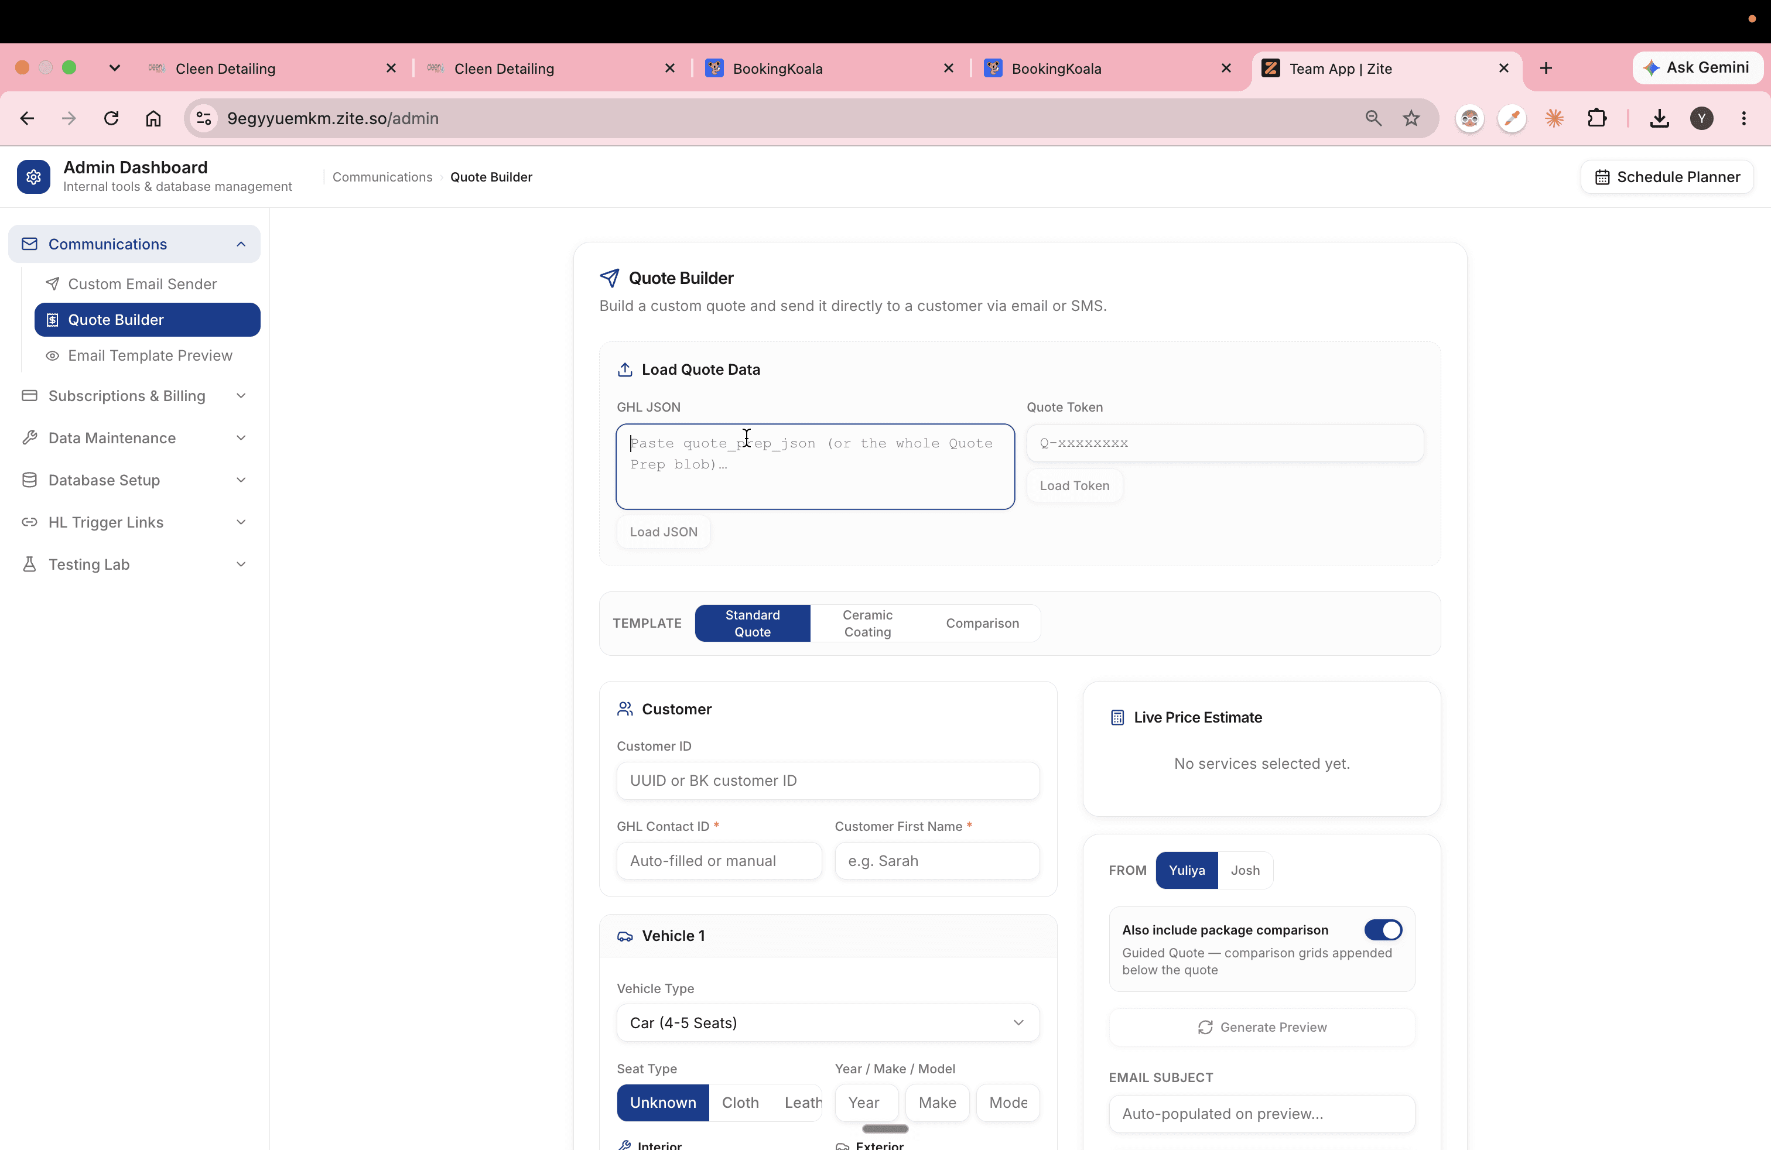
Task: Click the Load JSON button
Action: coord(663,533)
